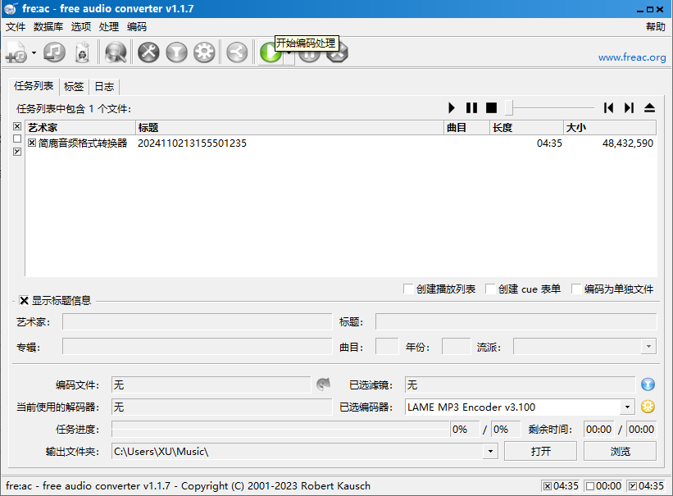Visit the www.freac.org link
The width and height of the screenshot is (673, 496).
point(631,57)
